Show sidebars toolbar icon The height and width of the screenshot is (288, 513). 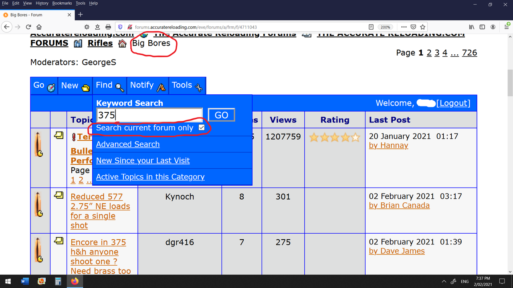point(482,27)
